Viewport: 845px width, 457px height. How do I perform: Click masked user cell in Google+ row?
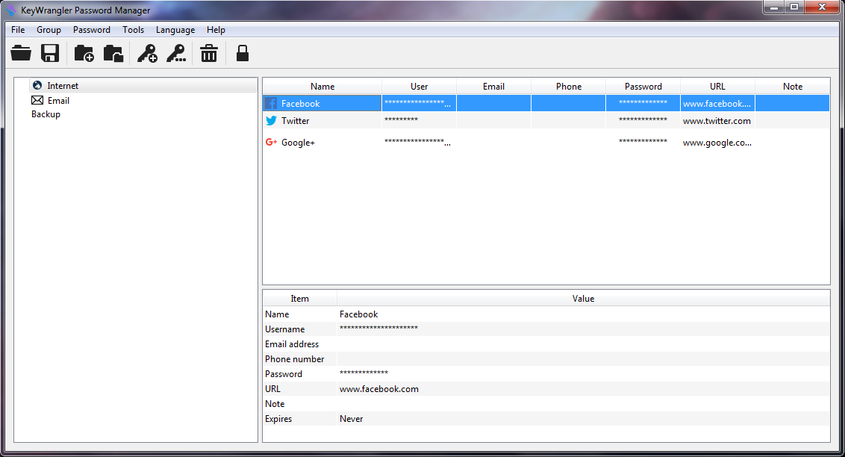419,143
